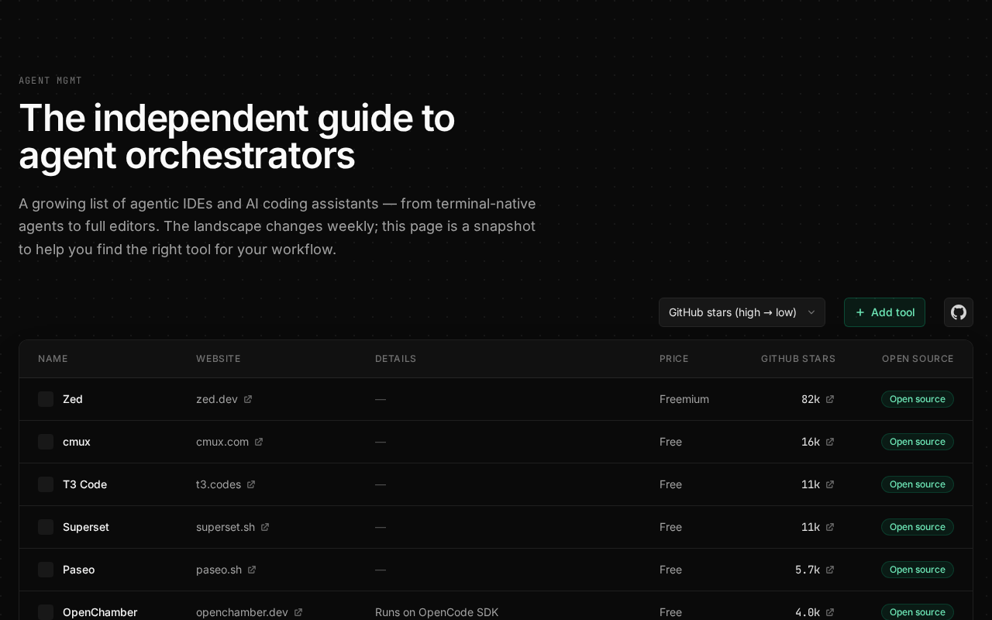Click T3 Code's 11k star count
The width and height of the screenshot is (992, 620).
pos(811,484)
